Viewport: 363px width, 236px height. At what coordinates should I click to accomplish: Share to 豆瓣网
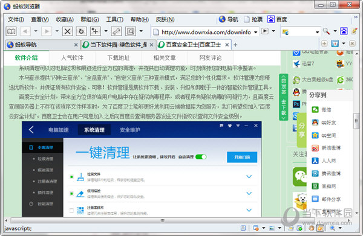click(x=324, y=186)
